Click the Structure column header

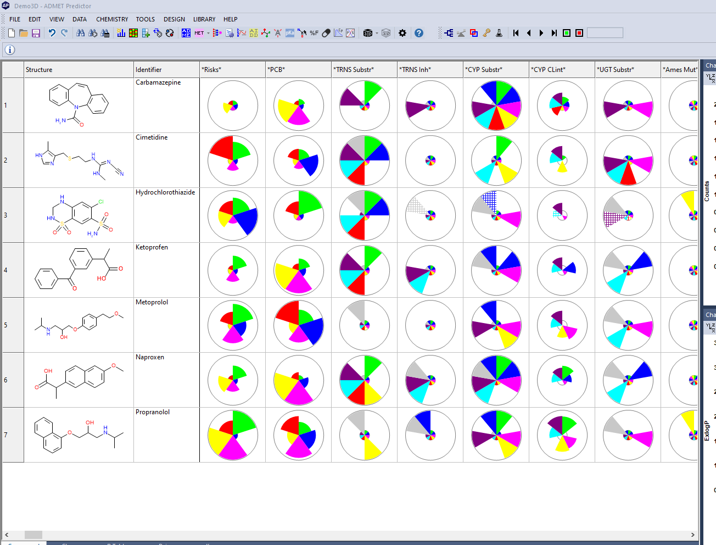click(79, 70)
